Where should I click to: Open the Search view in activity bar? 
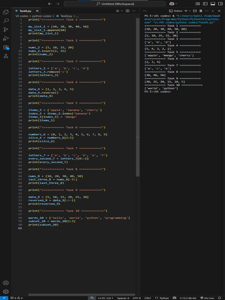tap(6, 21)
